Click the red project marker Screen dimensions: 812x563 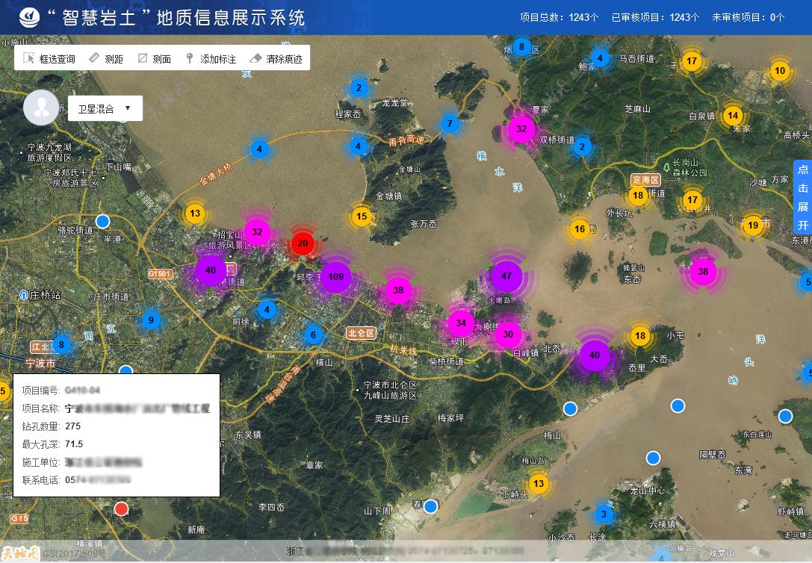coord(120,509)
